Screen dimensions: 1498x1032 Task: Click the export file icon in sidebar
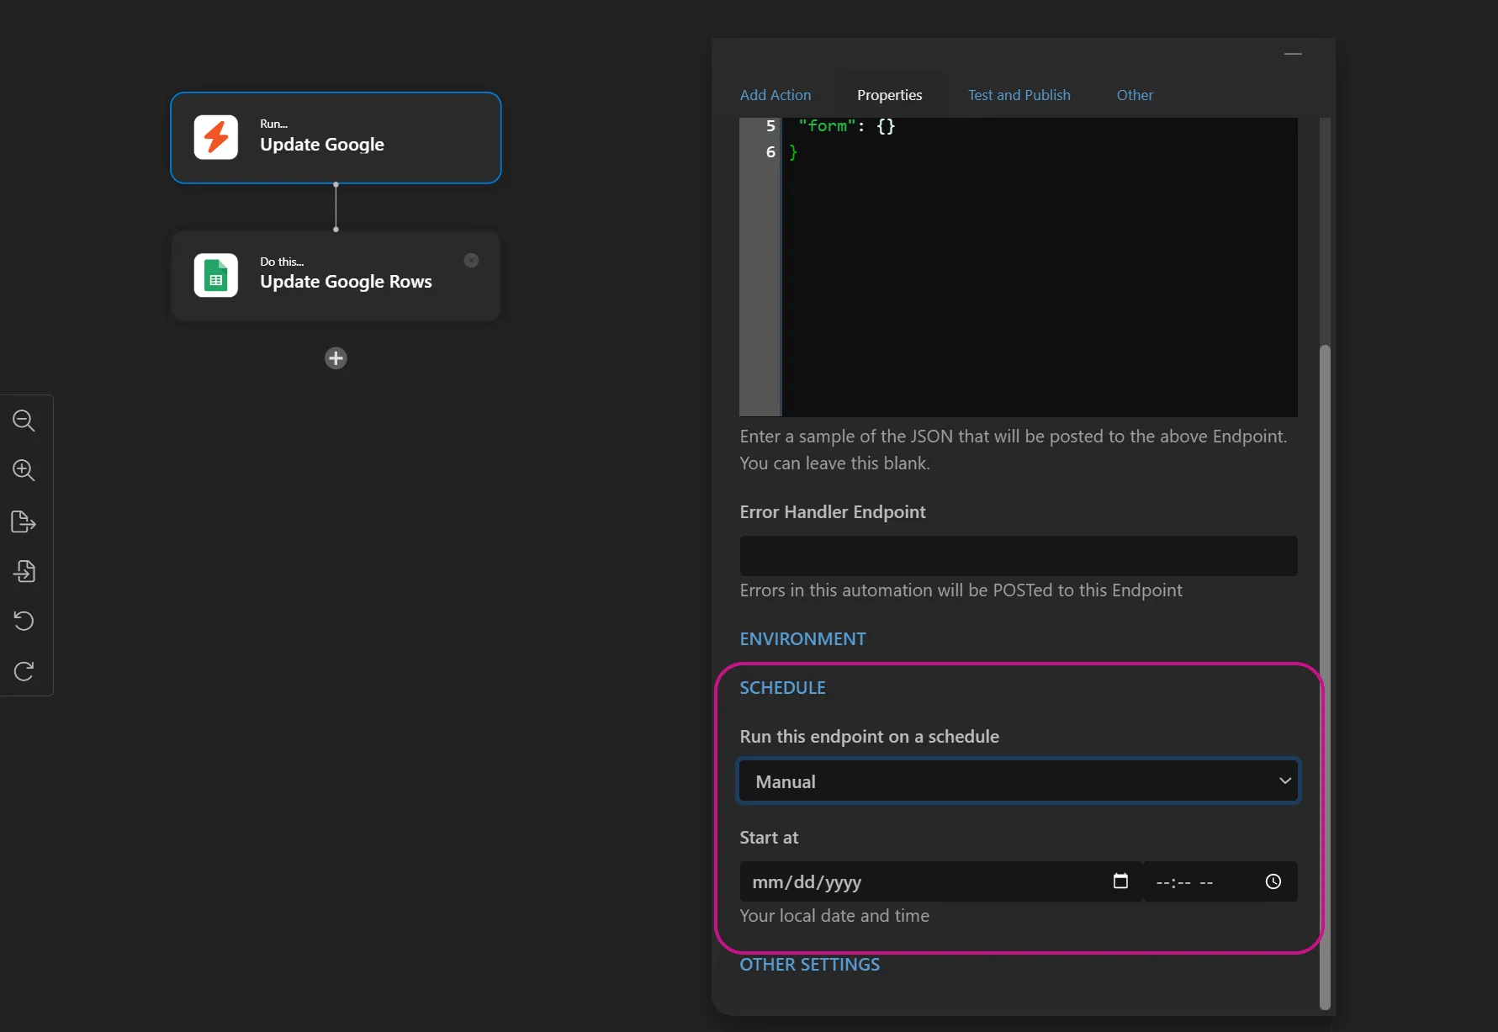24,521
